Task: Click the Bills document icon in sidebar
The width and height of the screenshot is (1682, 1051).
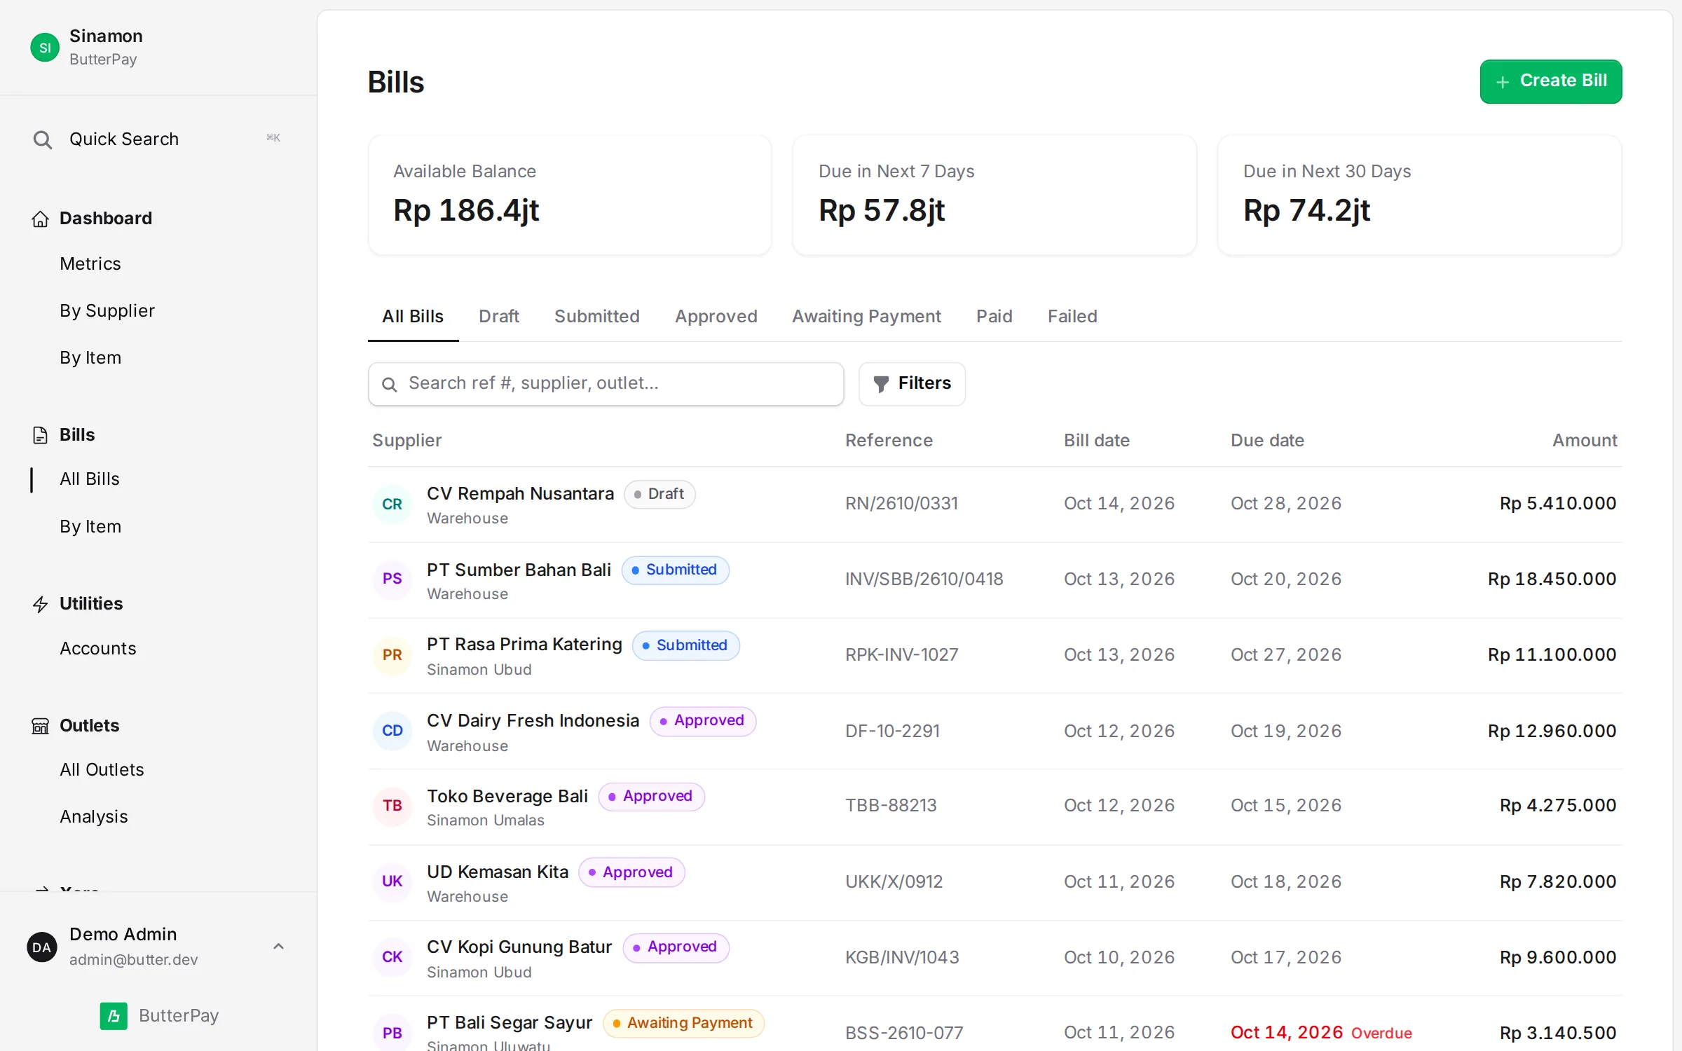Action: (41, 435)
